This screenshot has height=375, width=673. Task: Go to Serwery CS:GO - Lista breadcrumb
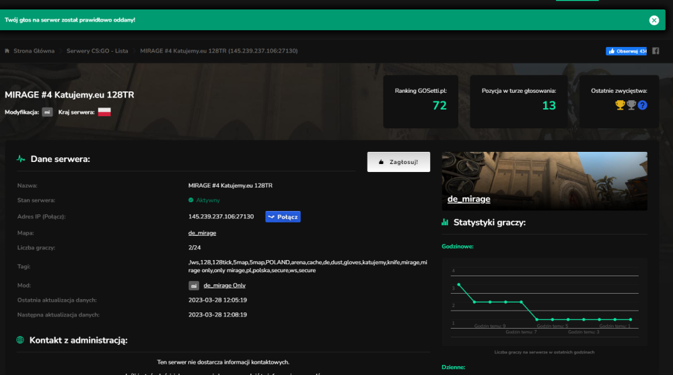click(x=97, y=51)
